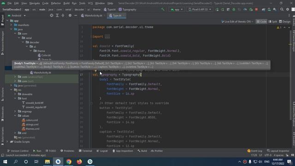Select themes.xml in values folder

33,129
